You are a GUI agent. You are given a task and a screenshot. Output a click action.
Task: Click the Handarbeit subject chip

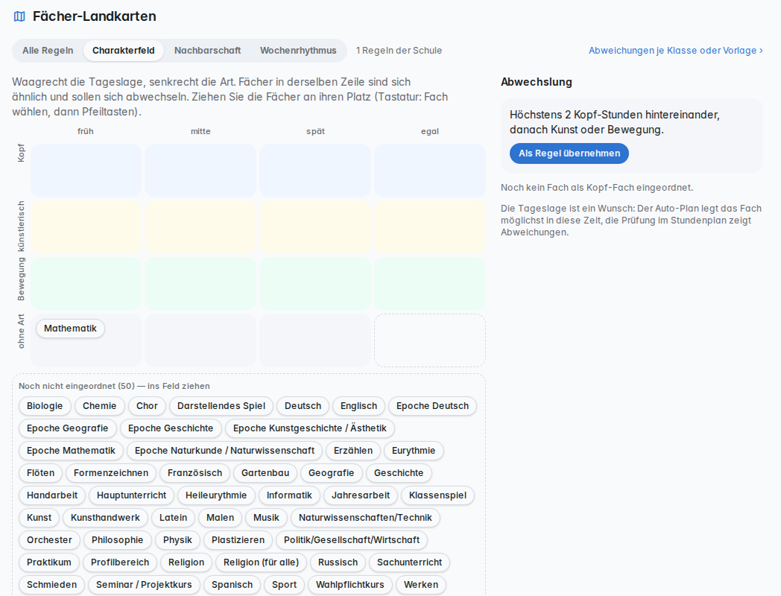tap(52, 495)
